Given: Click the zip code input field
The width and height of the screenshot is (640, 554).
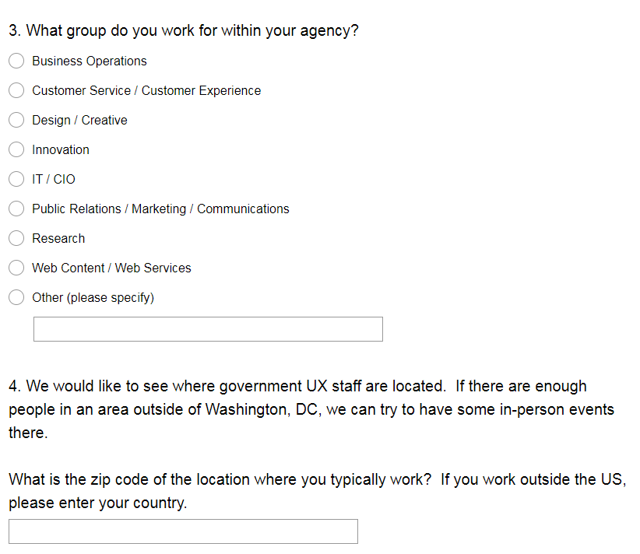Looking at the screenshot, I should click(x=183, y=531).
